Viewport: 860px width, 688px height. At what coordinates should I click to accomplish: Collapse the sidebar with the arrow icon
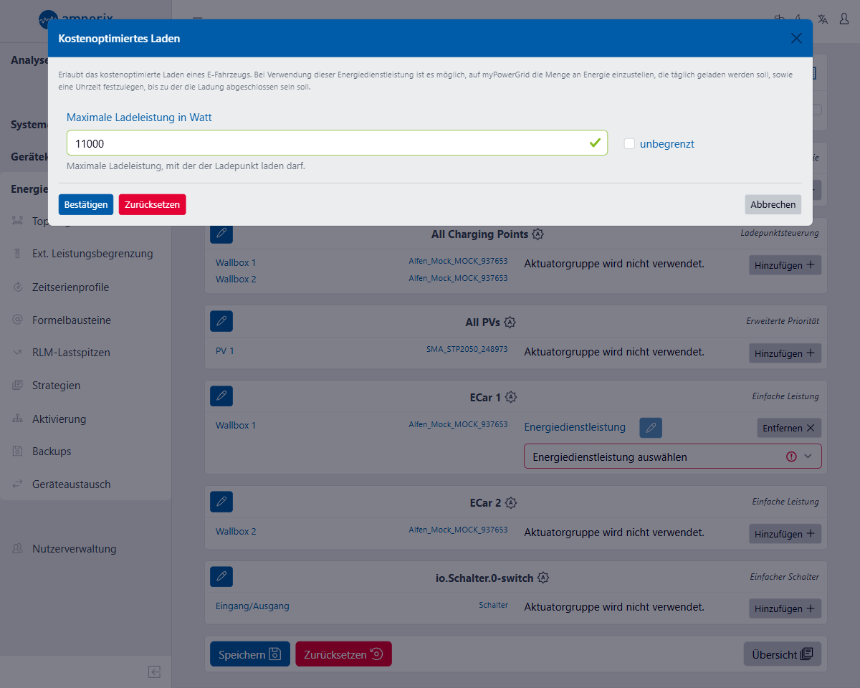154,672
